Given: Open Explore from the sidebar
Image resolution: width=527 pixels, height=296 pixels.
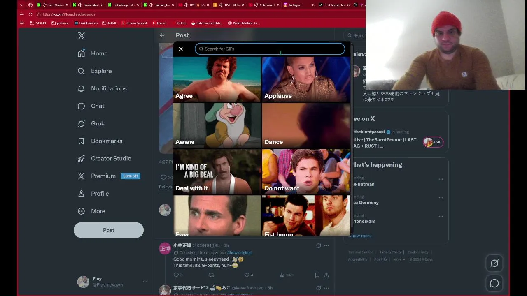Looking at the screenshot, I should 95,71.
